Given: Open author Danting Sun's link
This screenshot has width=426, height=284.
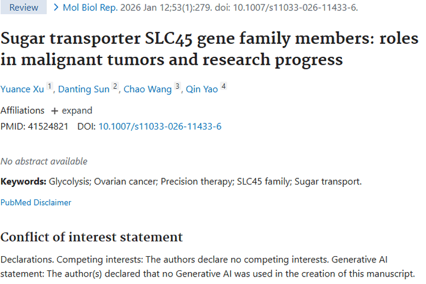Looking at the screenshot, I should click(x=85, y=90).
